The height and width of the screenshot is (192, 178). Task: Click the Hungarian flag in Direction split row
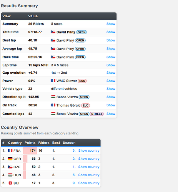click(x=53, y=97)
